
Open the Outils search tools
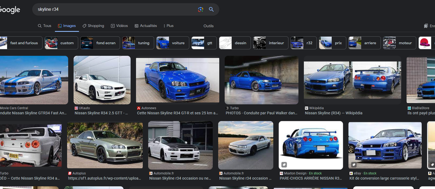pyautogui.click(x=208, y=26)
